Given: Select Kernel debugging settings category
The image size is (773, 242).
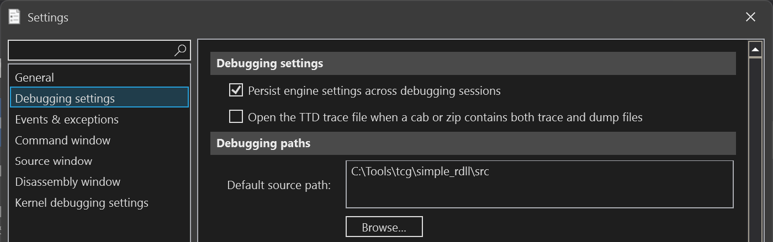Looking at the screenshot, I should click(x=82, y=203).
